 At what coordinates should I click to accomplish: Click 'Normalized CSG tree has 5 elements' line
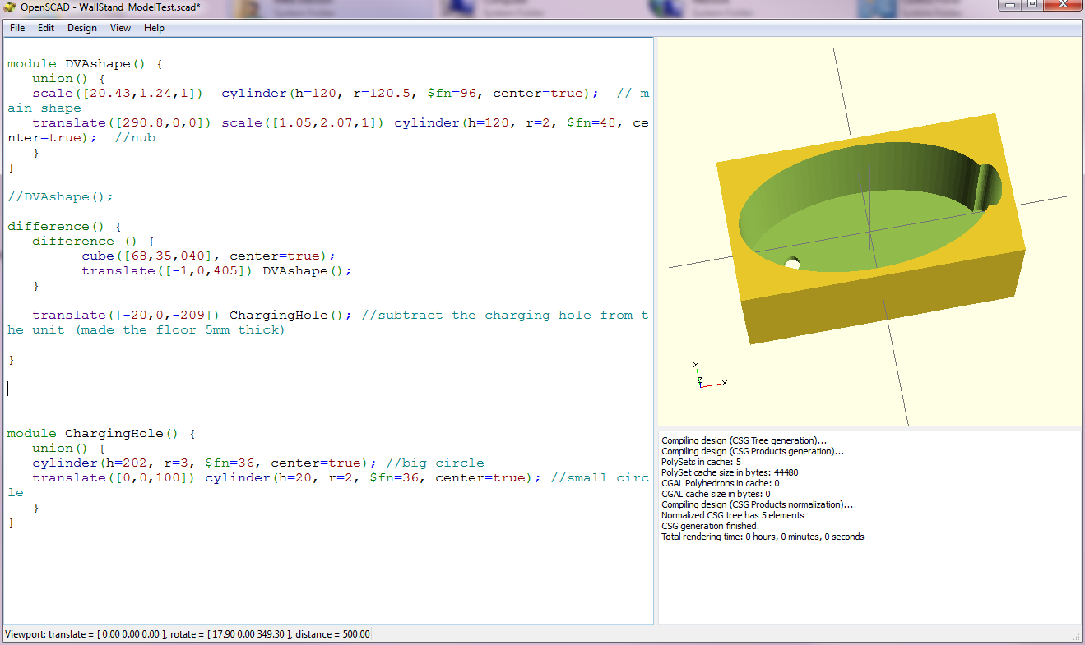733,515
